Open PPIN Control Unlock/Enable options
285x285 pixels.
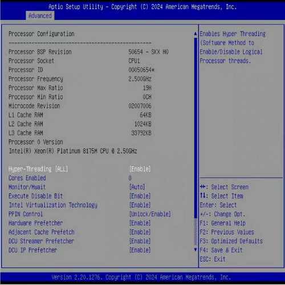[x=150, y=214]
